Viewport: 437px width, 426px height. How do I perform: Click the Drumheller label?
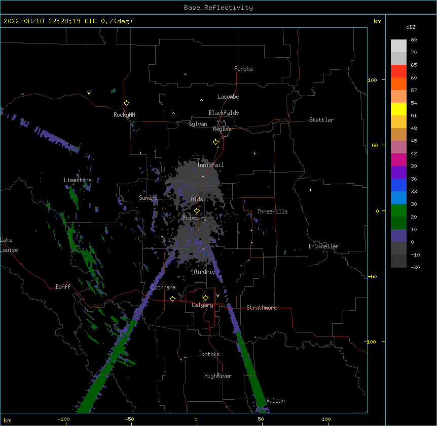point(323,246)
